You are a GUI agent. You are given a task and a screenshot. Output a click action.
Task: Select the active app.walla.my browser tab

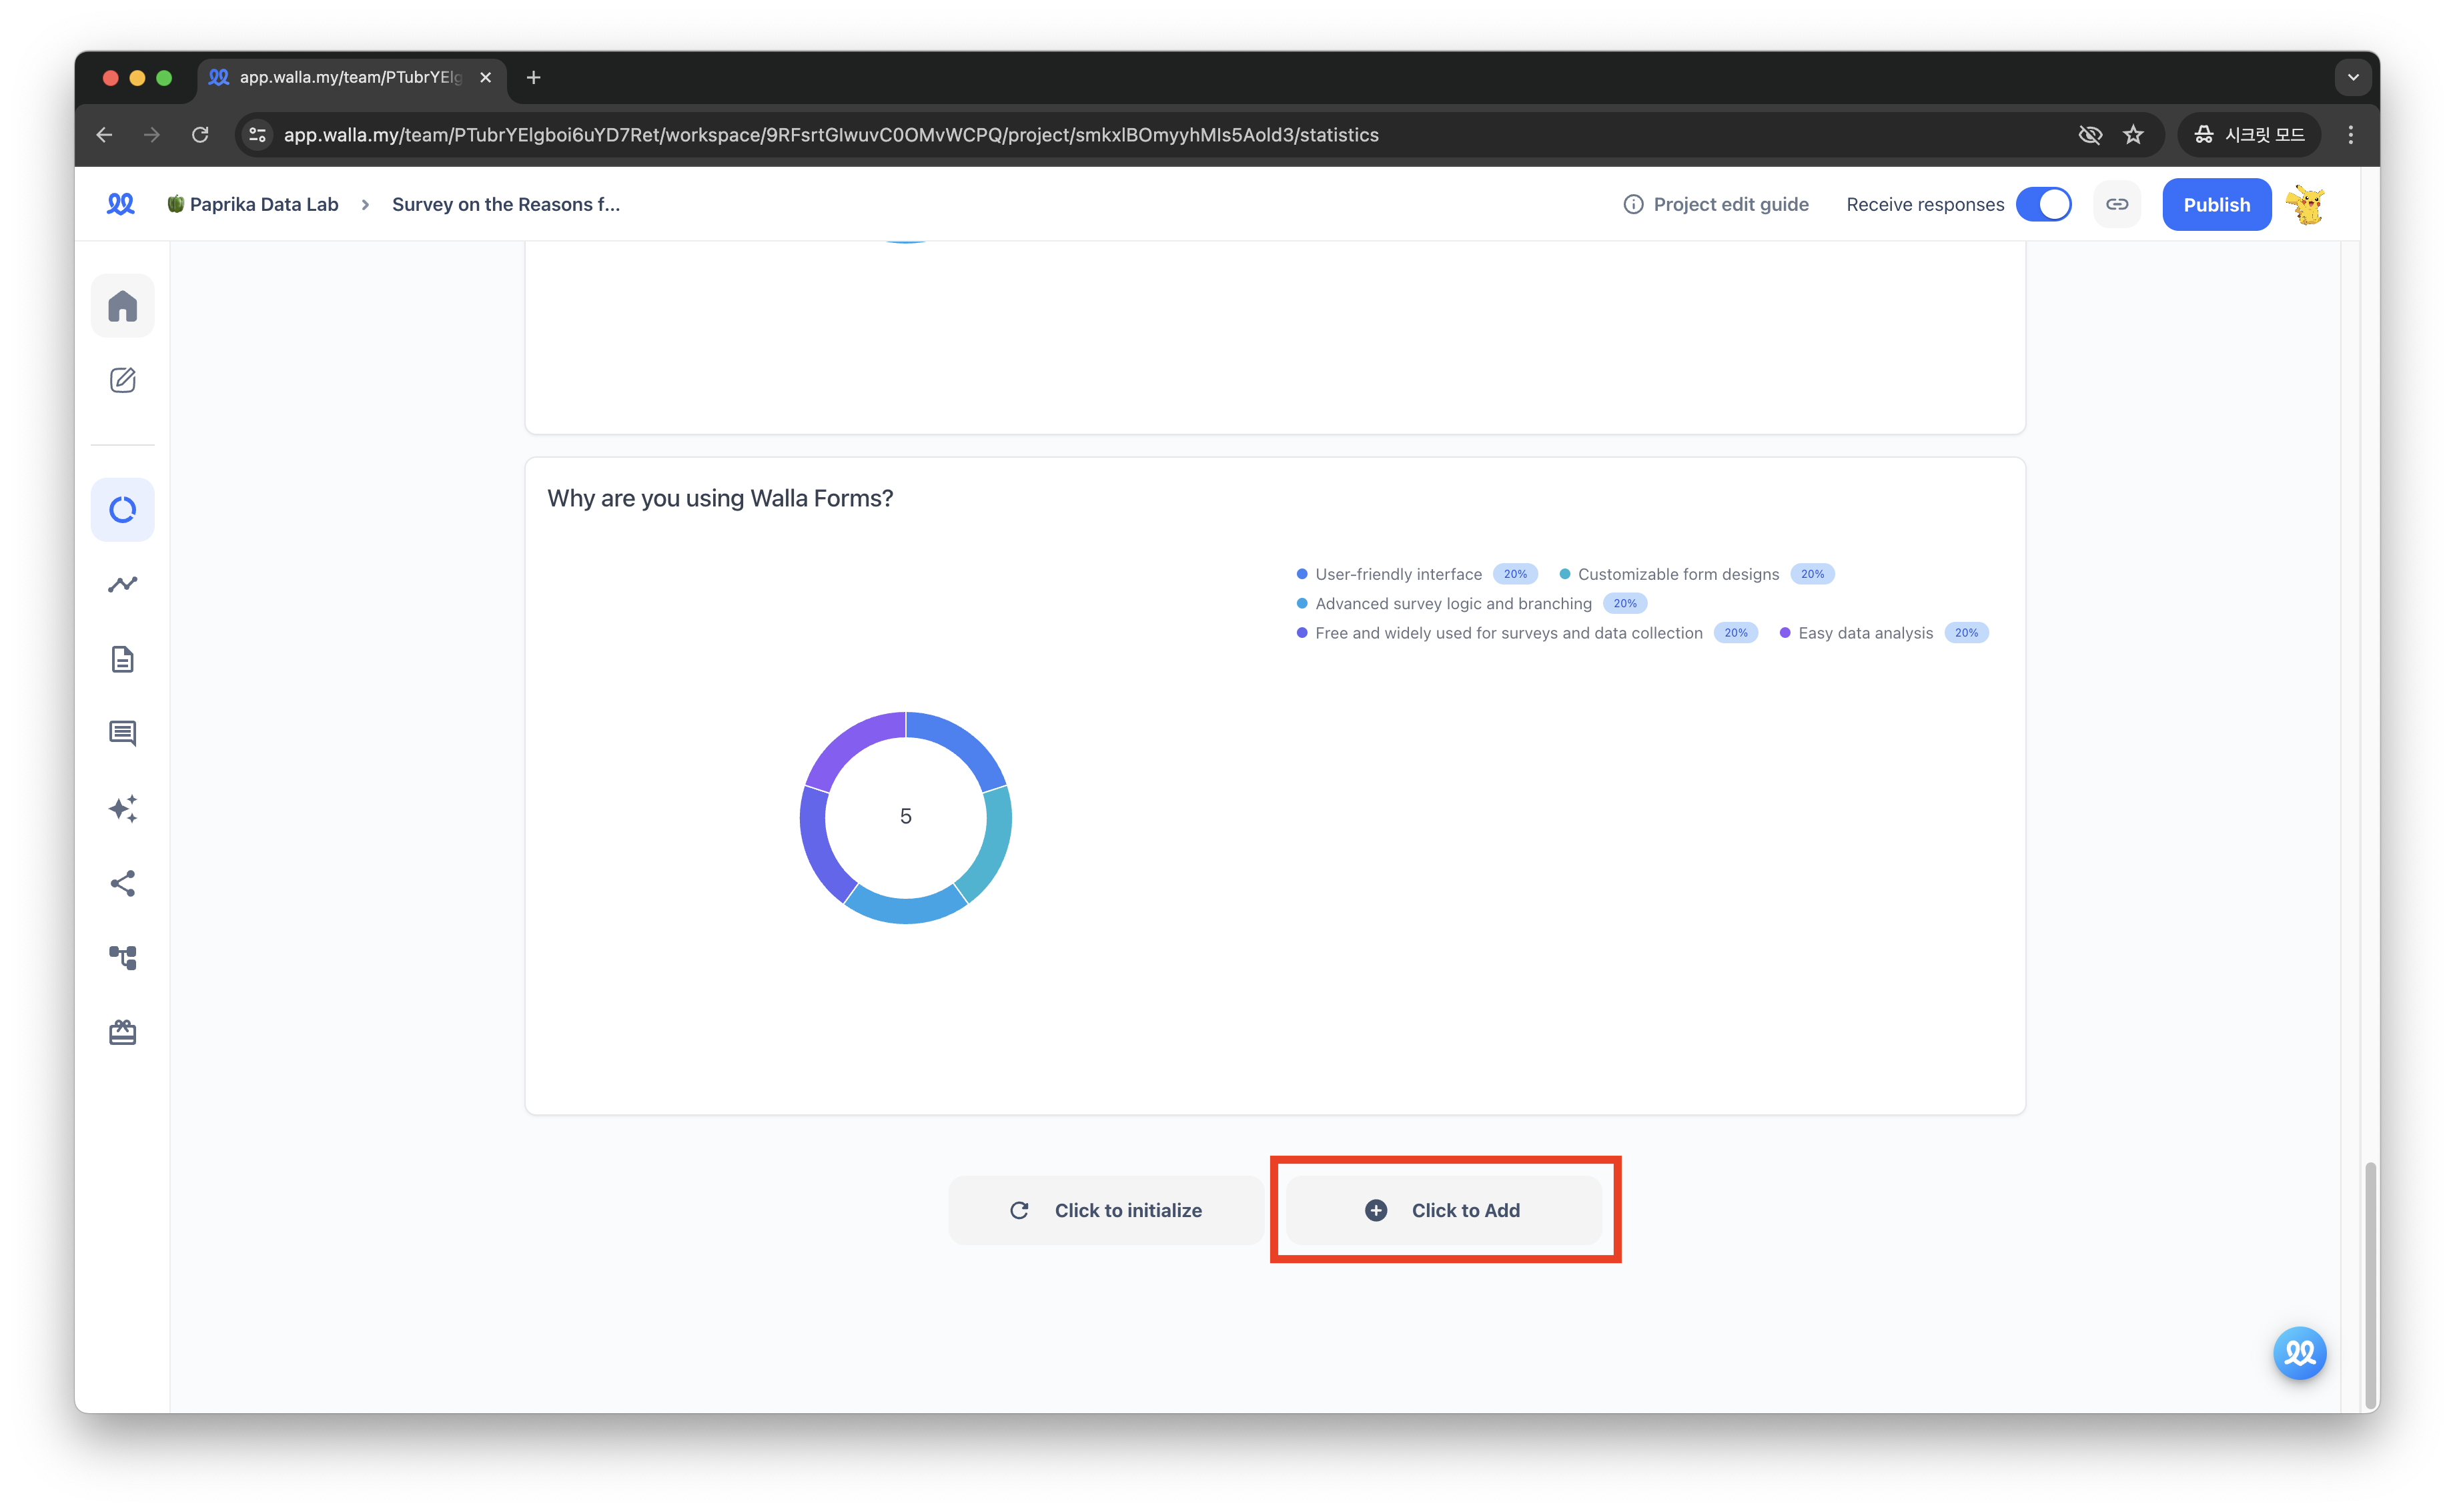tap(350, 77)
